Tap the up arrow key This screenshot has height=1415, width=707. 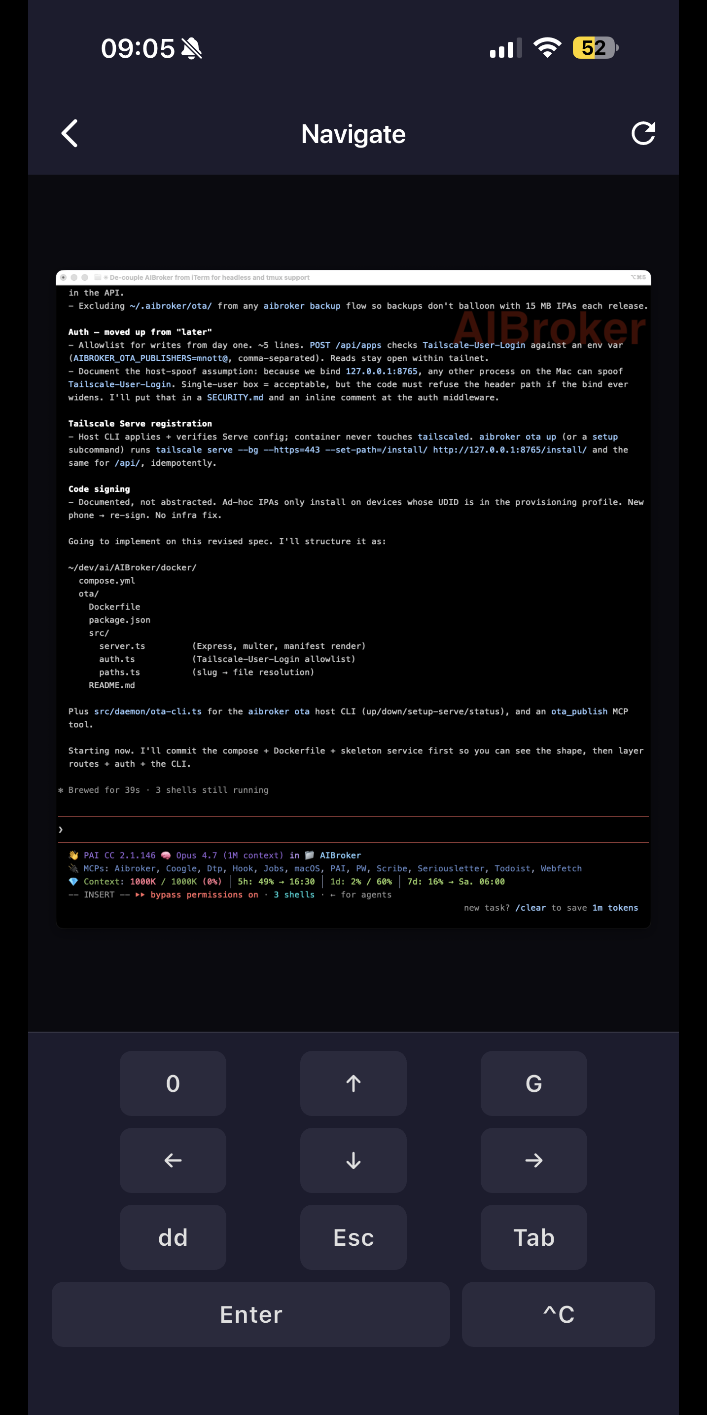click(353, 1083)
